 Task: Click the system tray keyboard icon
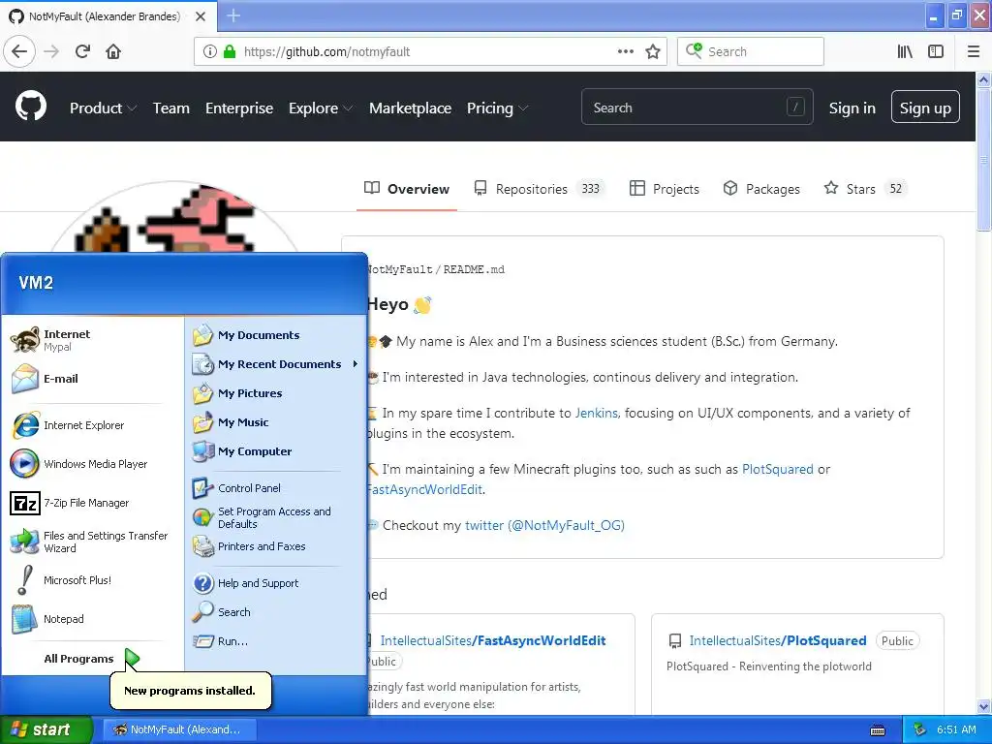click(878, 730)
